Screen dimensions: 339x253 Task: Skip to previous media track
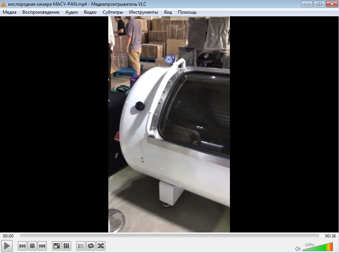pyautogui.click(x=22, y=246)
